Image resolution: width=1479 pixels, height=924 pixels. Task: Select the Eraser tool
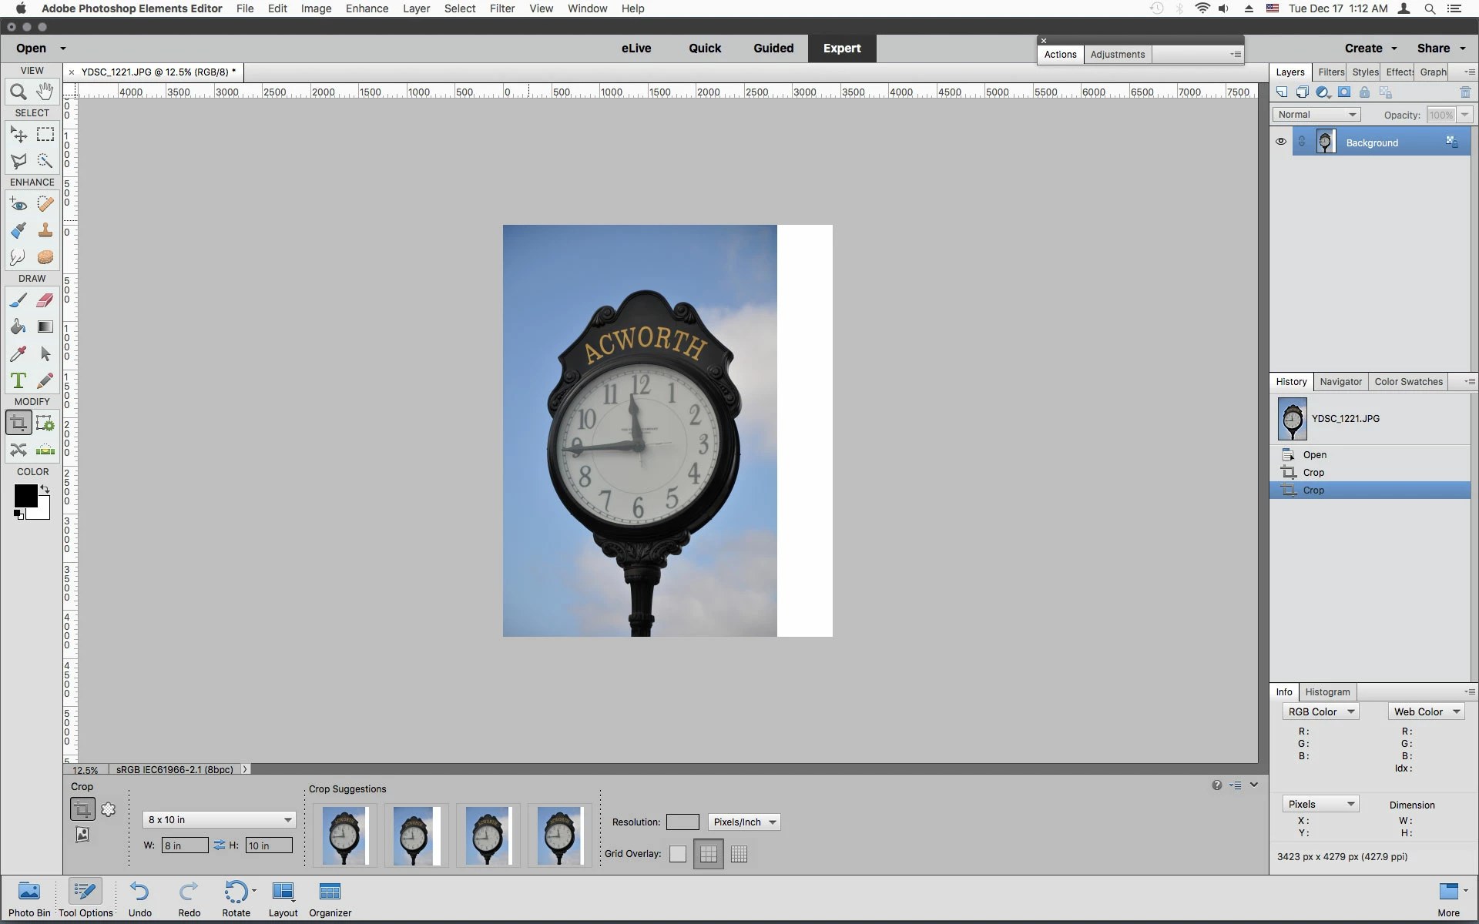point(45,300)
